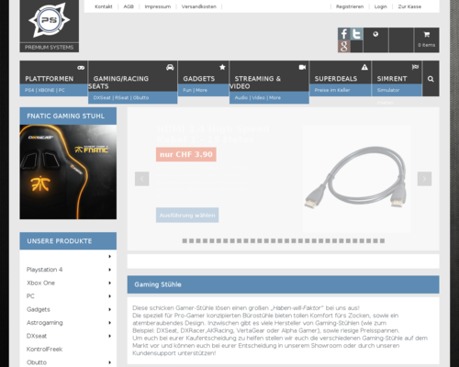Viewport: 459px width, 367px height.
Task: Expand the Playstation 4 category arrow
Action: point(109,270)
